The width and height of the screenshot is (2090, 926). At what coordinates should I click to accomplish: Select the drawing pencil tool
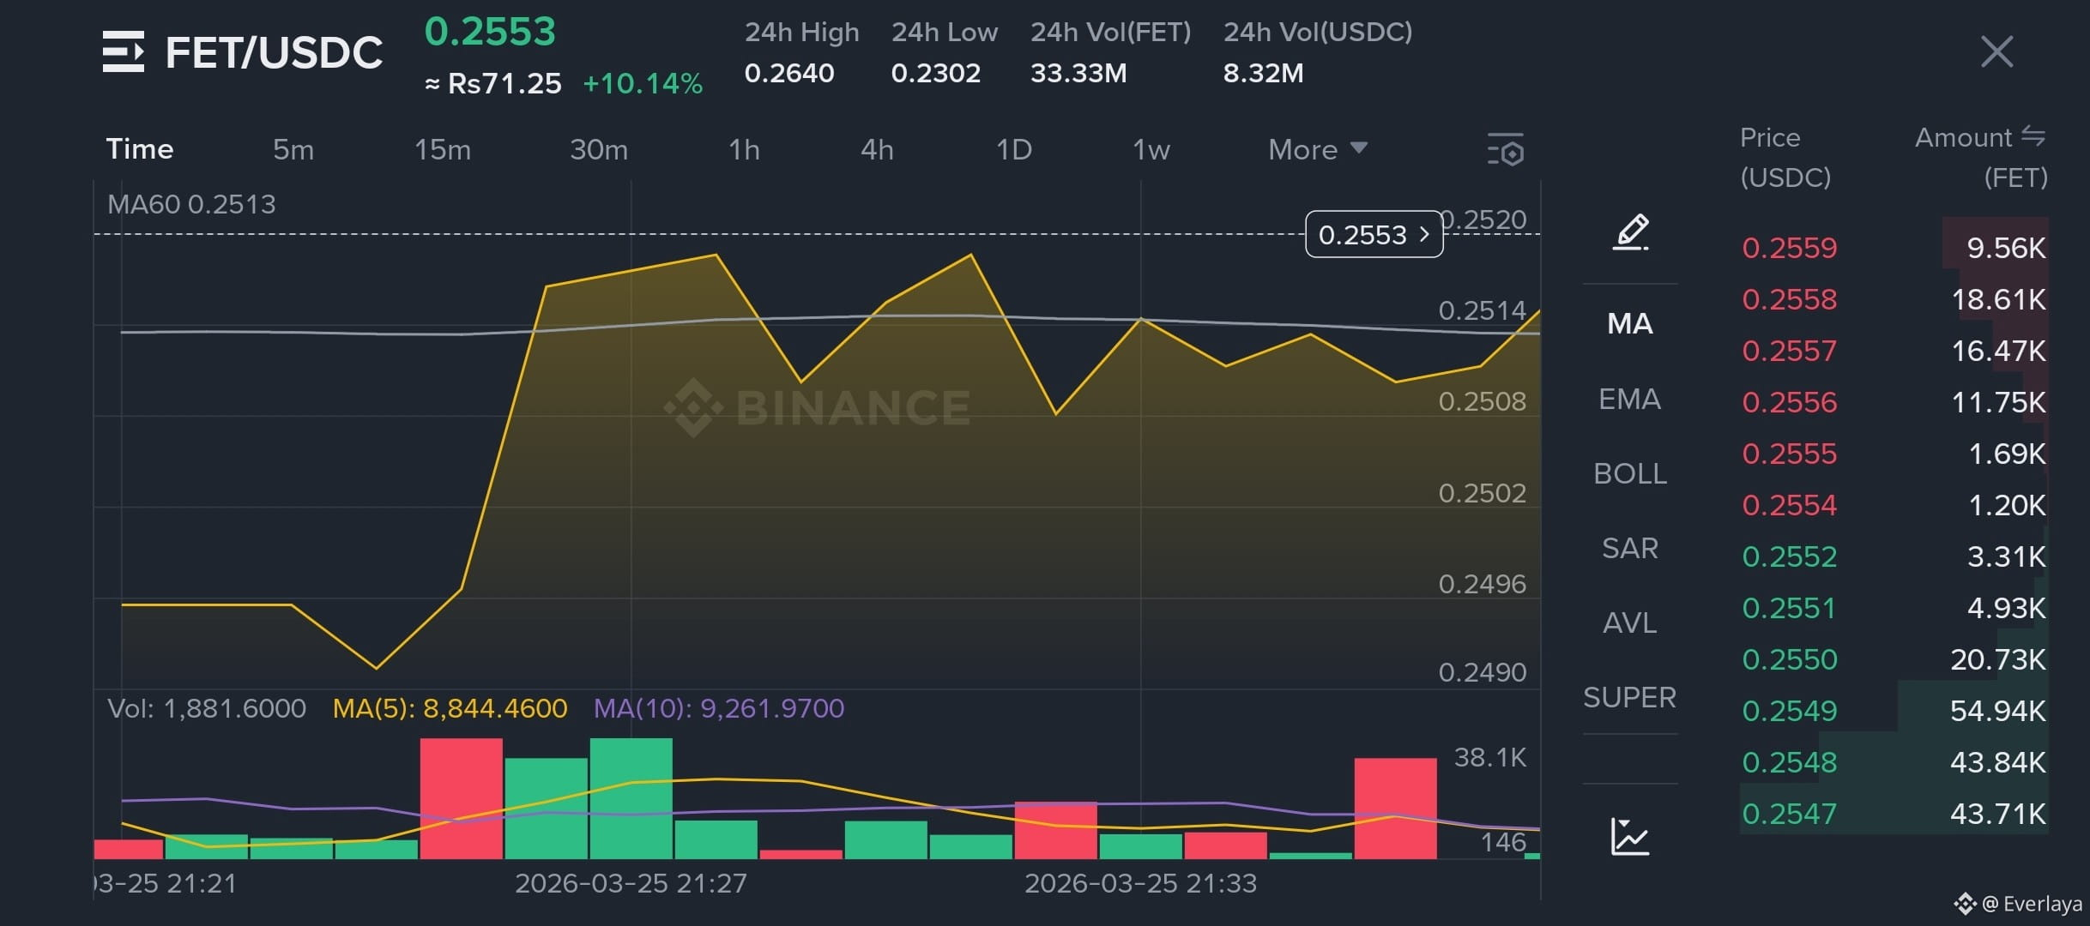pos(1630,232)
